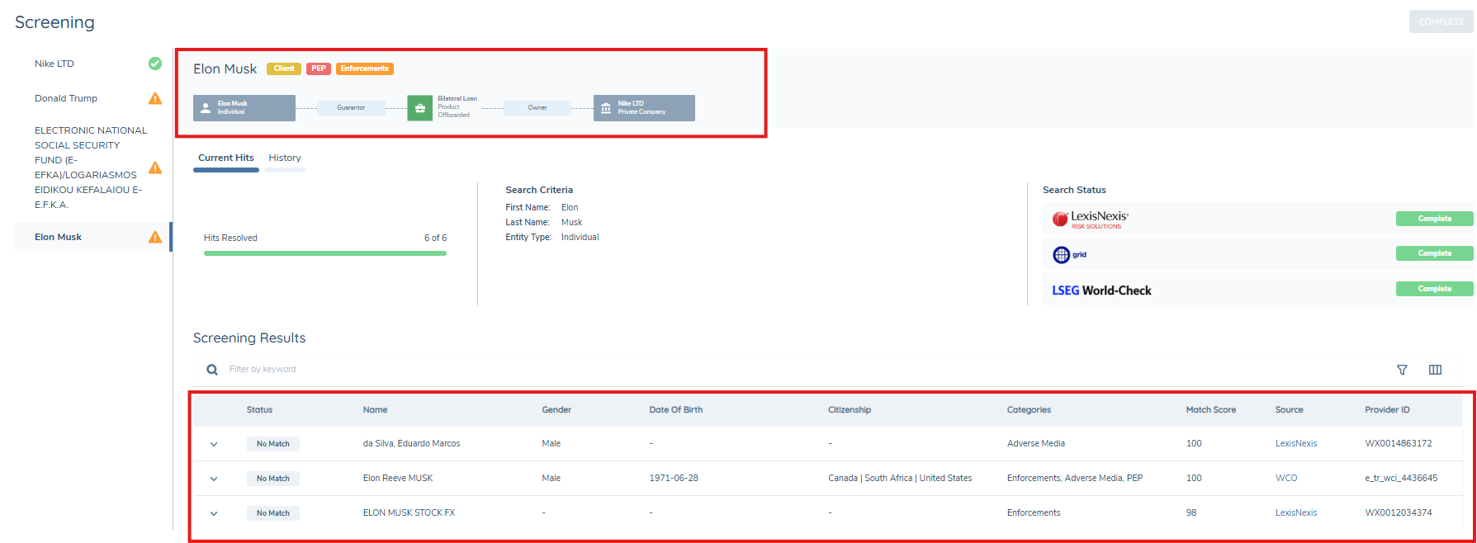Image resolution: width=1477 pixels, height=543 pixels.
Task: Click the Adverse Media category for da Silva
Action: [1036, 444]
